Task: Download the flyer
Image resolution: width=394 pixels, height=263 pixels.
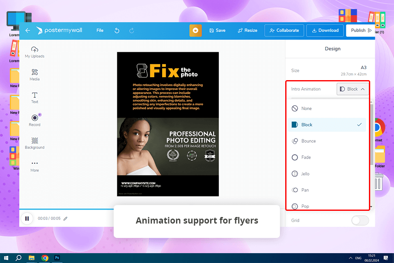Action: (325, 30)
